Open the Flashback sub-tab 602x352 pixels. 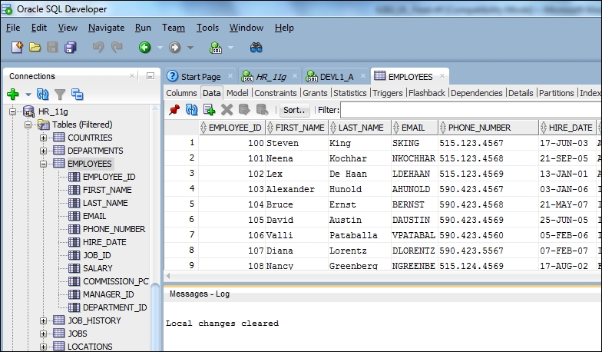pos(427,93)
